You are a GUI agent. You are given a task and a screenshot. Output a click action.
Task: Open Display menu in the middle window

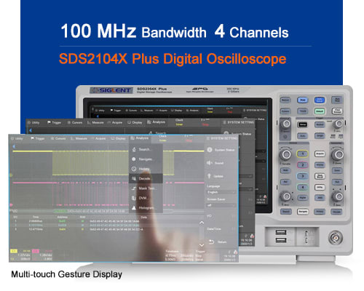click(x=135, y=123)
